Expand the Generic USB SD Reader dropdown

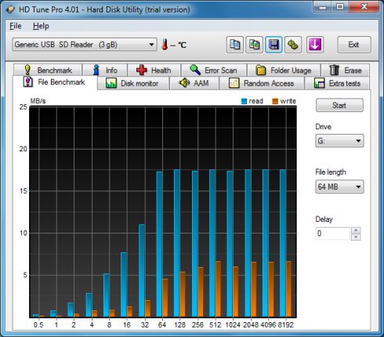(x=85, y=45)
